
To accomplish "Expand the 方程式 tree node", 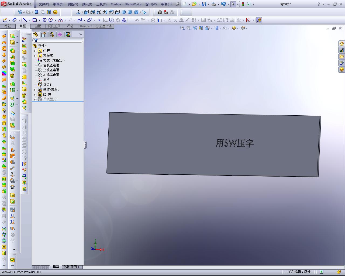I will click(35, 56).
